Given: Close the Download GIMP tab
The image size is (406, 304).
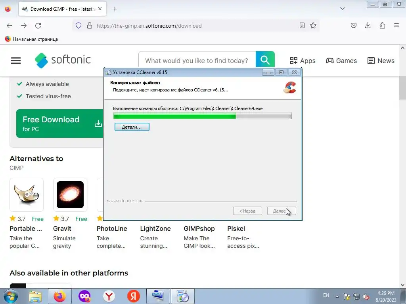Looking at the screenshot, I should (100, 9).
